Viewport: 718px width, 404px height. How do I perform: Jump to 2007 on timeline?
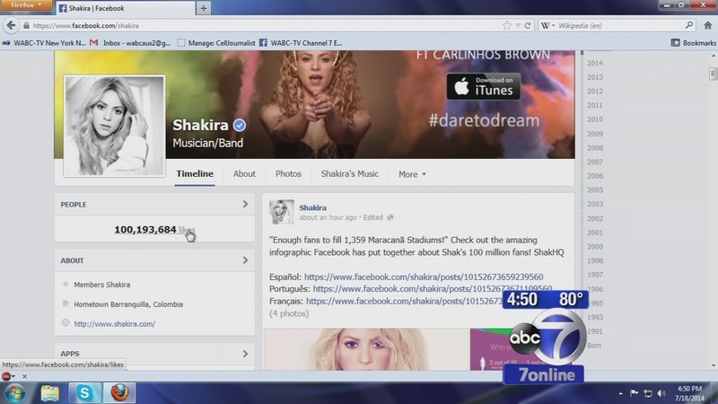coord(595,162)
